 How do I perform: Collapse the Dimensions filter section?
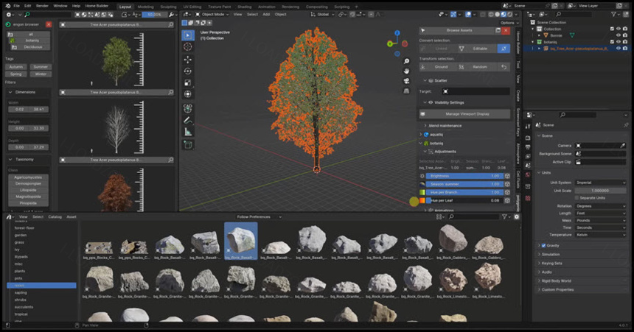click(x=10, y=93)
